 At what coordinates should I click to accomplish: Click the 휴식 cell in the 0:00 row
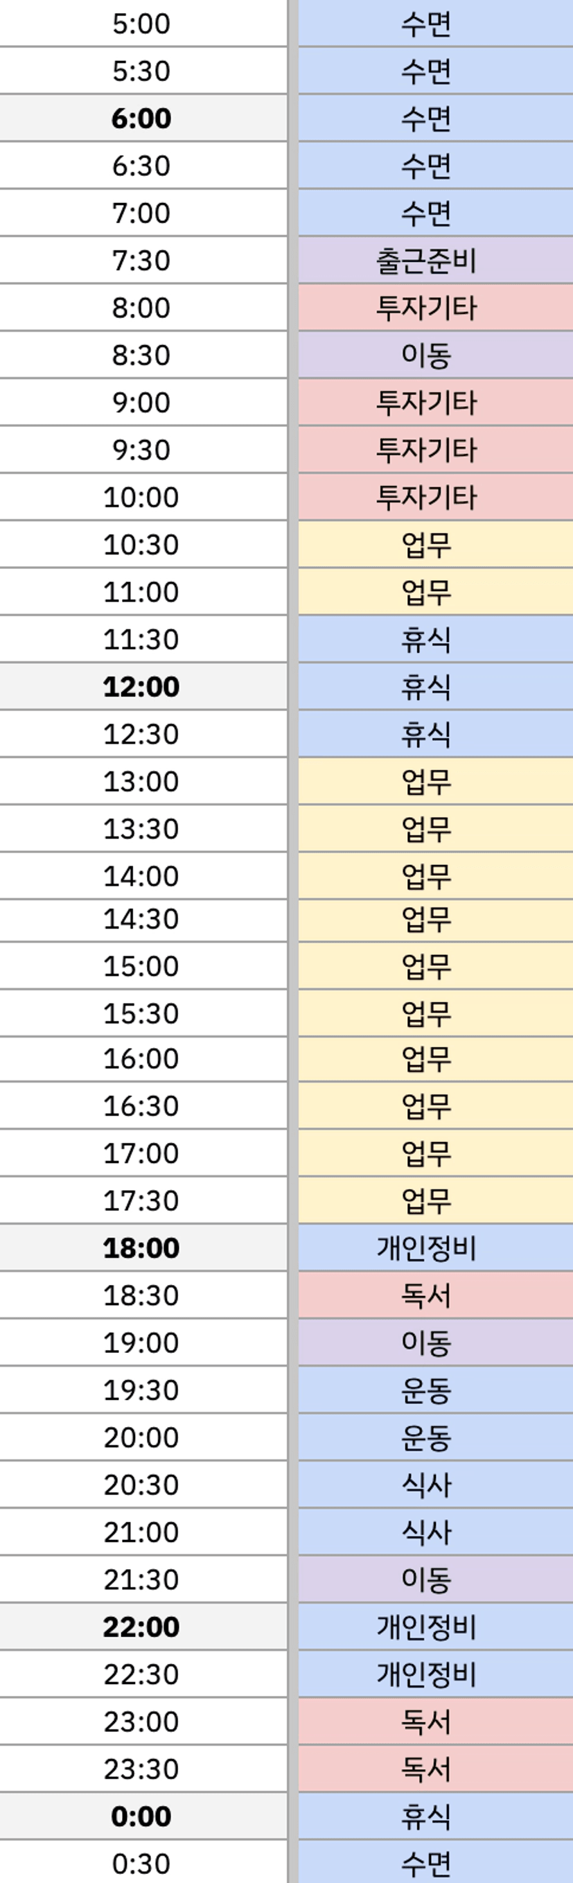pos(426,1816)
